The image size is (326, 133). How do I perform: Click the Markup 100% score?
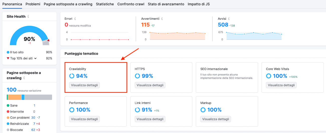[214, 110]
